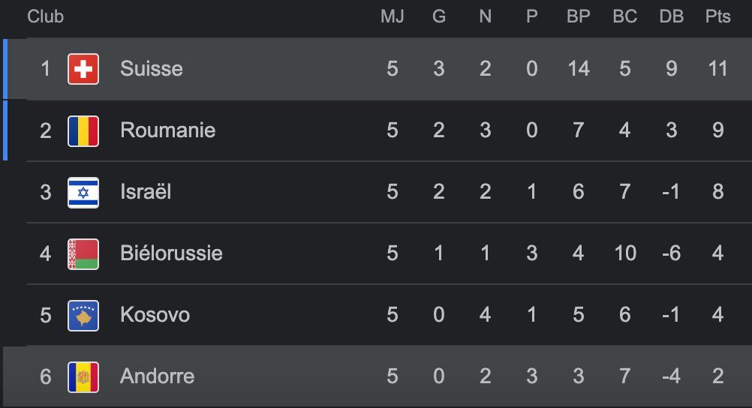Click the BC column header
Viewport: 752px width, 408px height.
tap(624, 16)
